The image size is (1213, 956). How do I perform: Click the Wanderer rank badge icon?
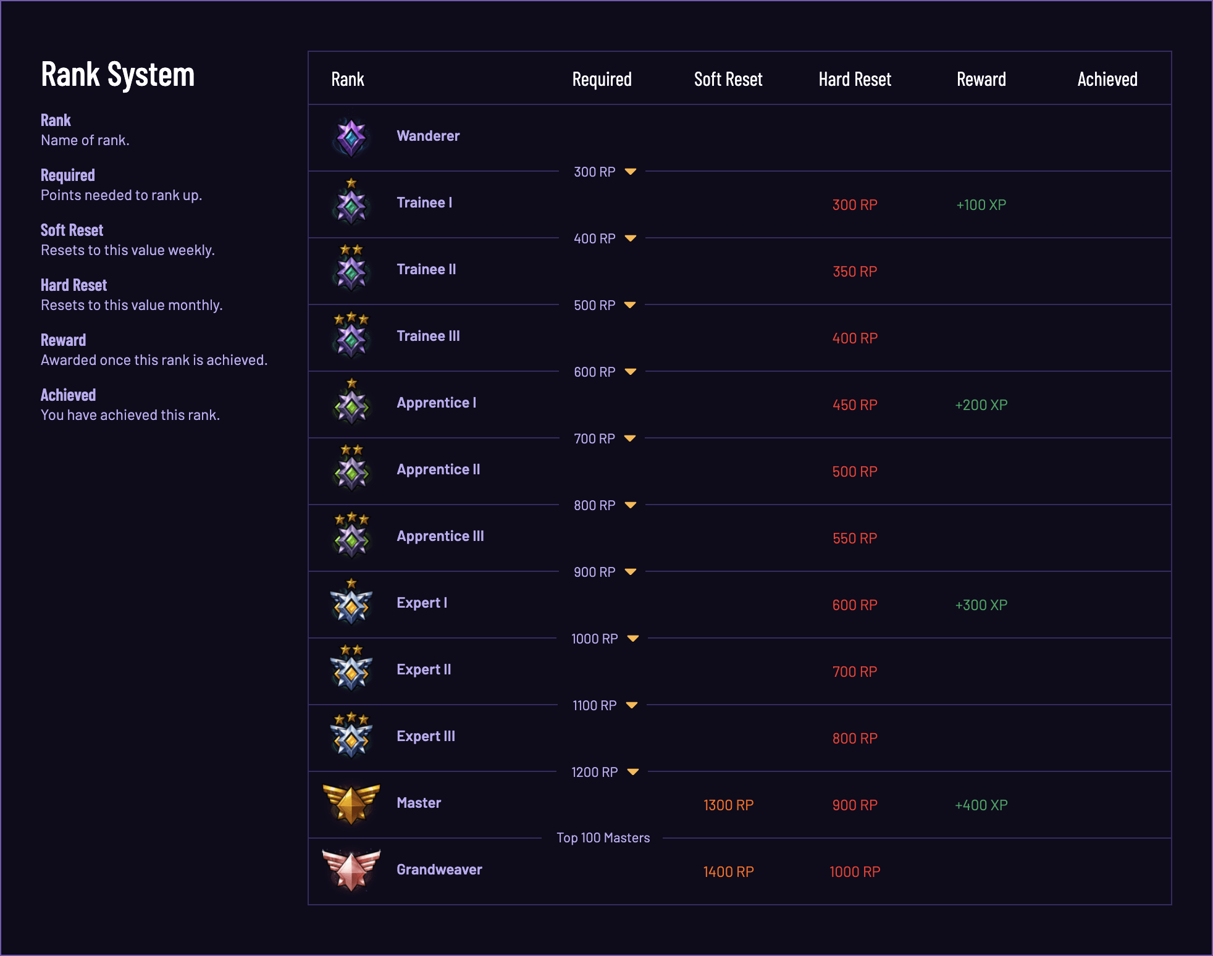coord(351,137)
